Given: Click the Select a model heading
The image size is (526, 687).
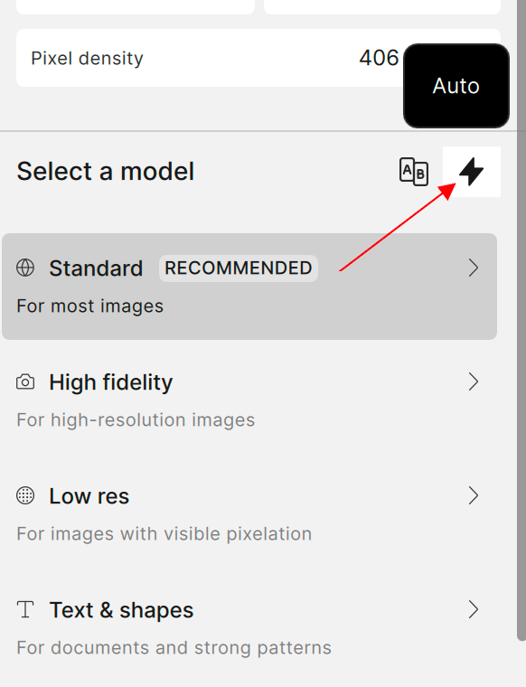Looking at the screenshot, I should coord(105,172).
